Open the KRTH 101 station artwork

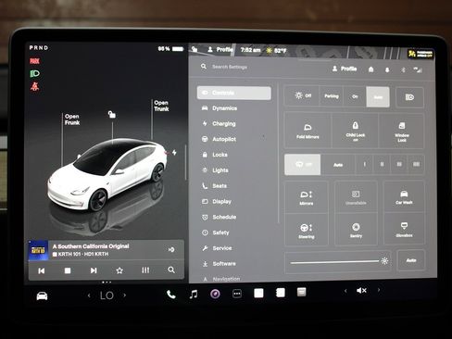pyautogui.click(x=38, y=250)
